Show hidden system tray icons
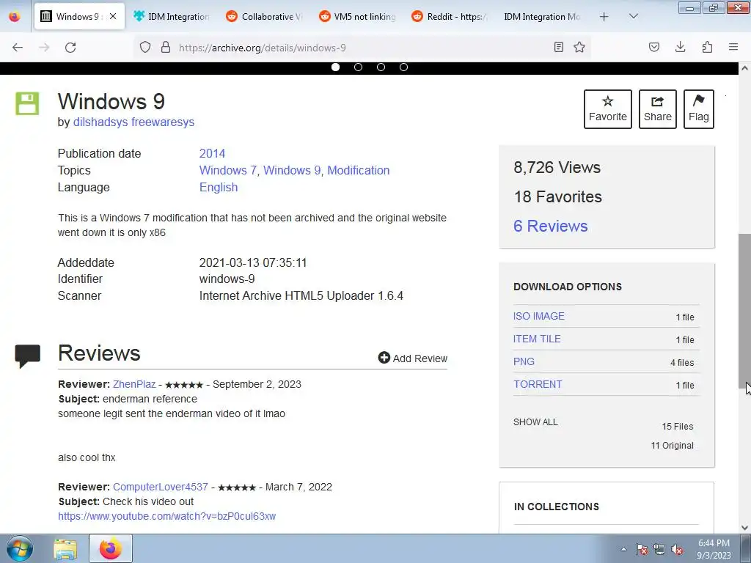The width and height of the screenshot is (751, 563). 623,549
